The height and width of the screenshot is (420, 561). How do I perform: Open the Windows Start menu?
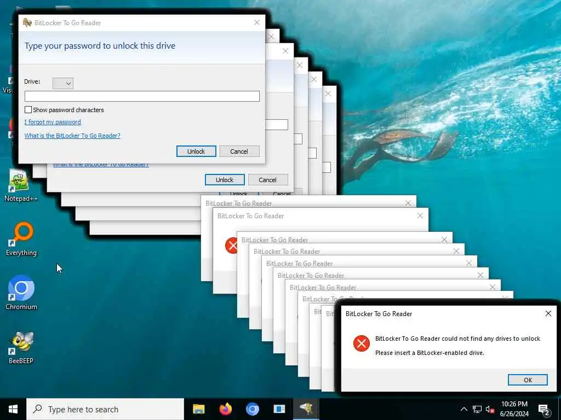pyautogui.click(x=13, y=409)
